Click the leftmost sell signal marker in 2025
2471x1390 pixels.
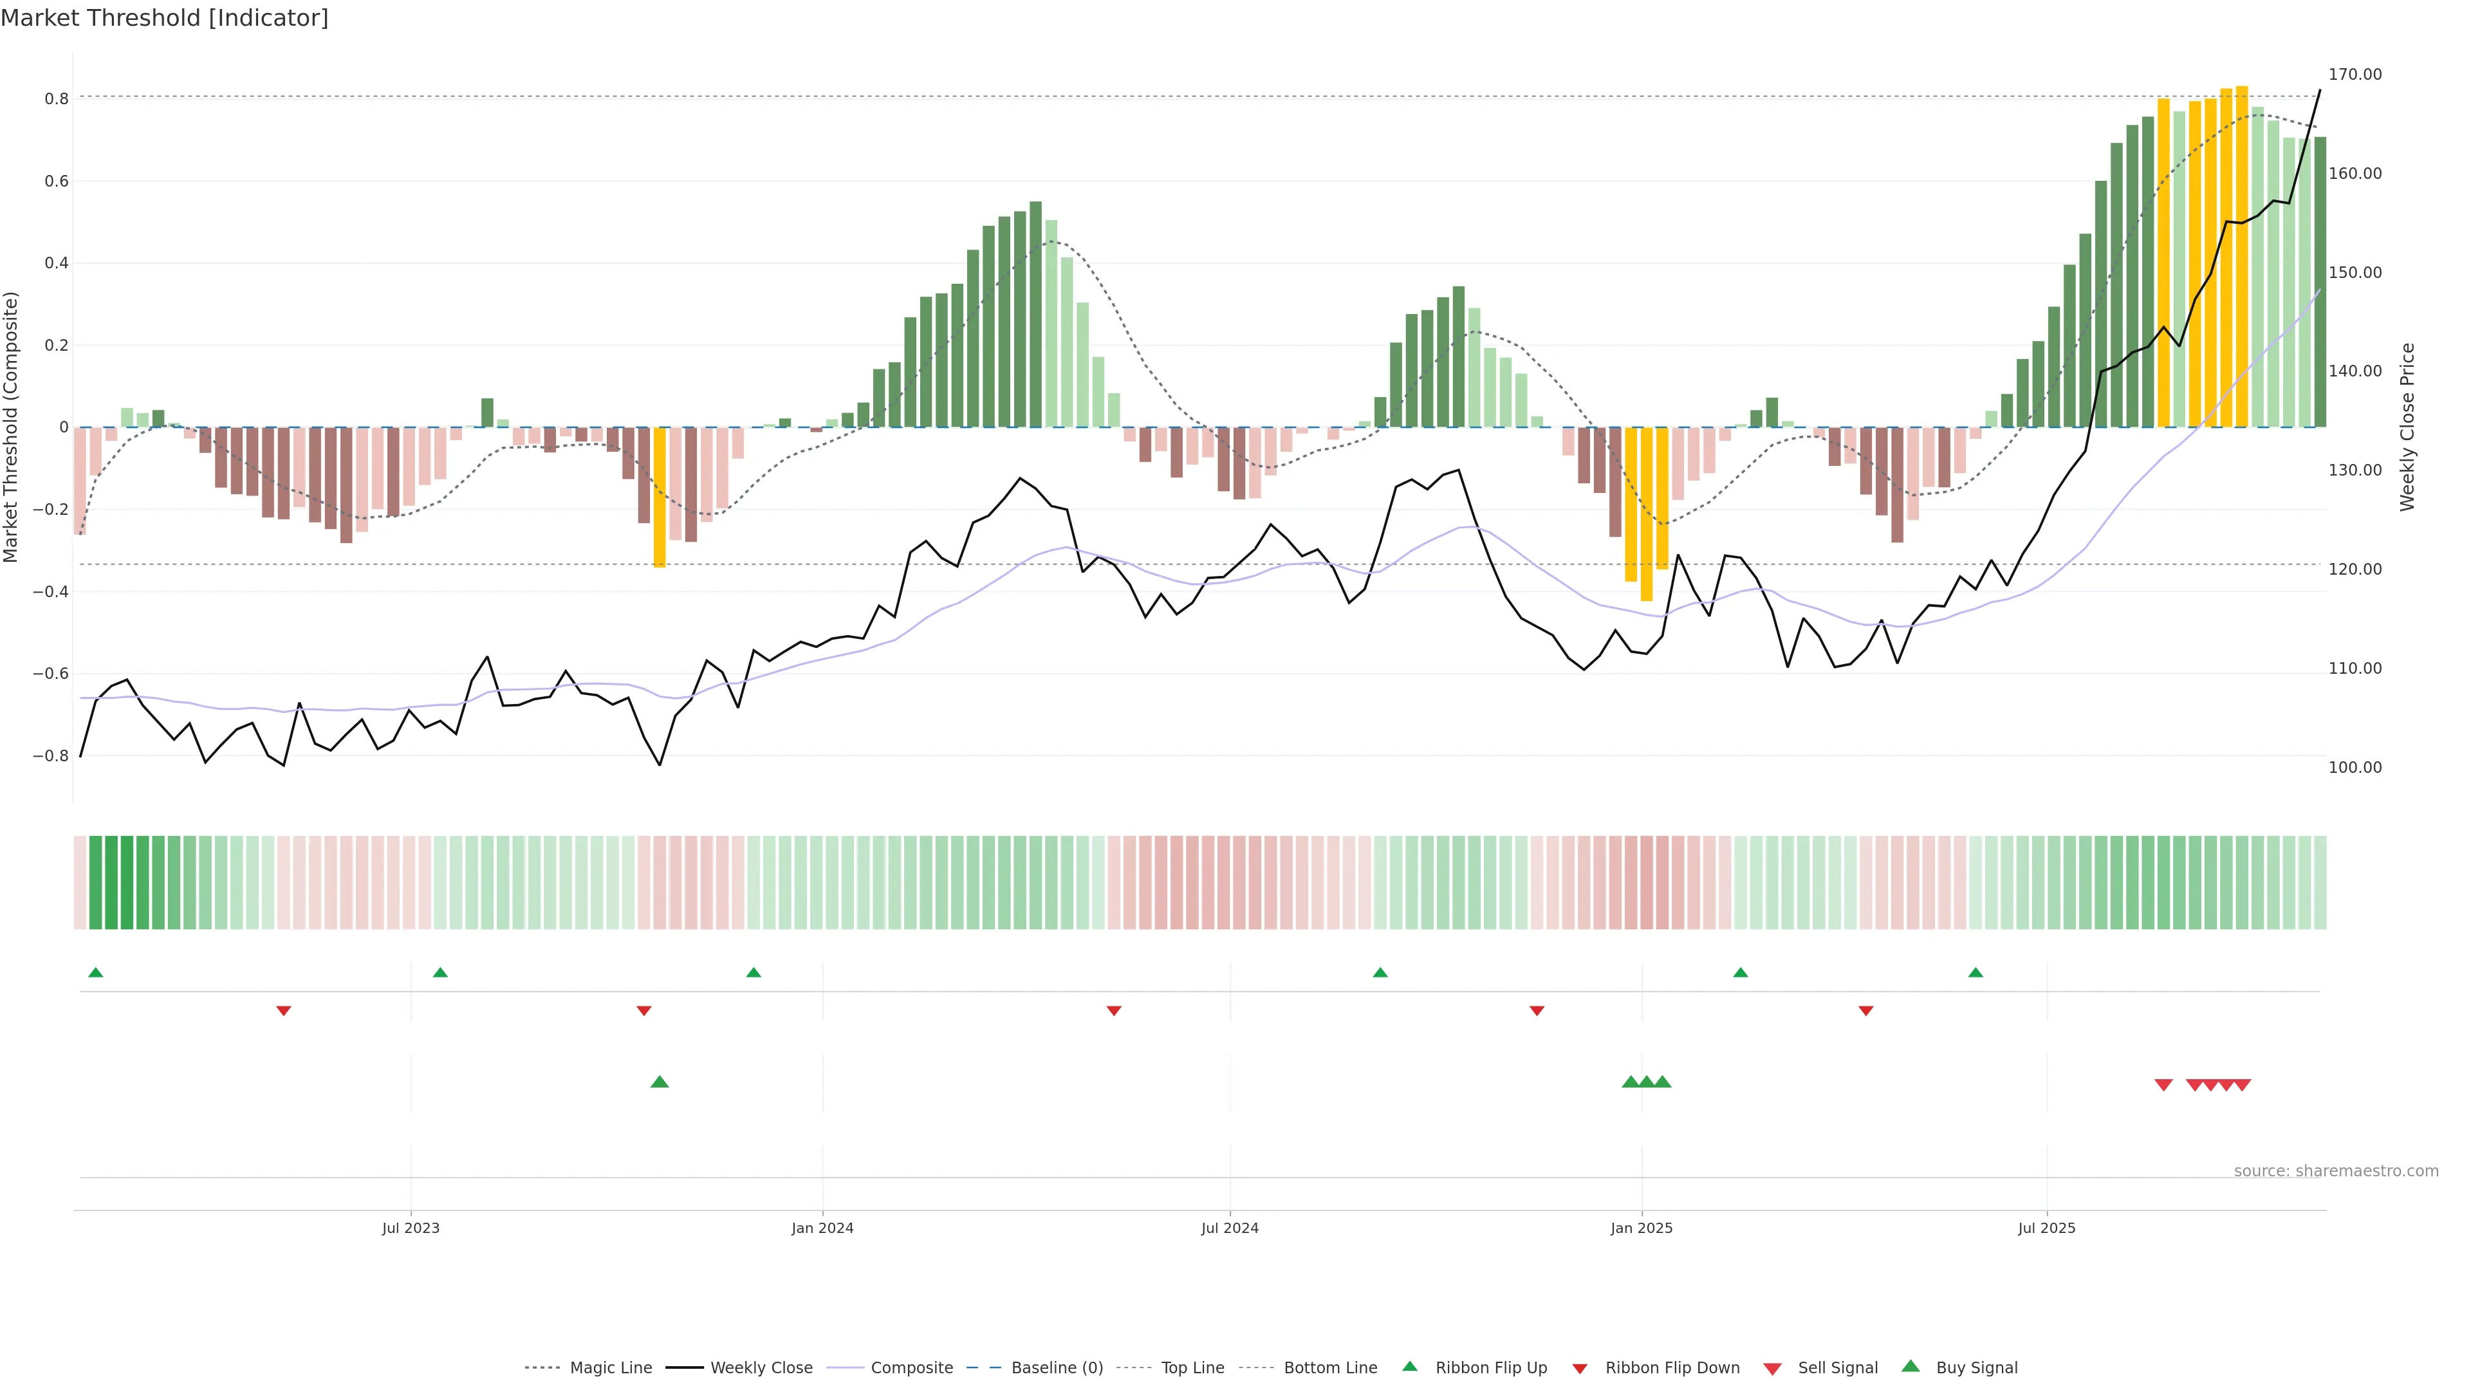tap(2163, 1085)
